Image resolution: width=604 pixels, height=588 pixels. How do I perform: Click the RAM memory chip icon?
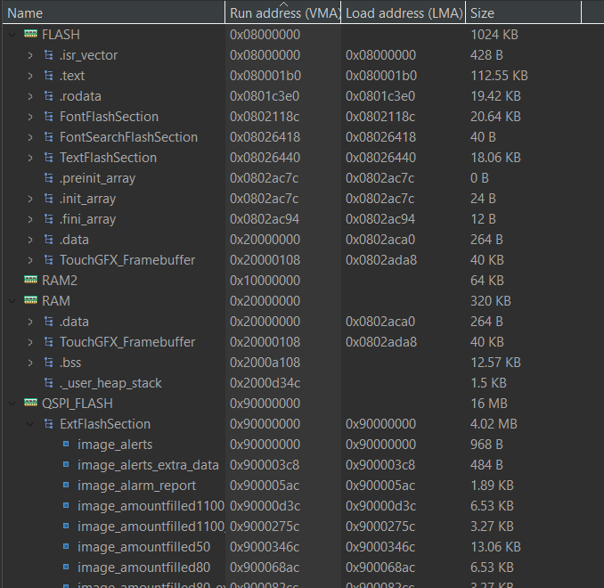click(x=30, y=300)
